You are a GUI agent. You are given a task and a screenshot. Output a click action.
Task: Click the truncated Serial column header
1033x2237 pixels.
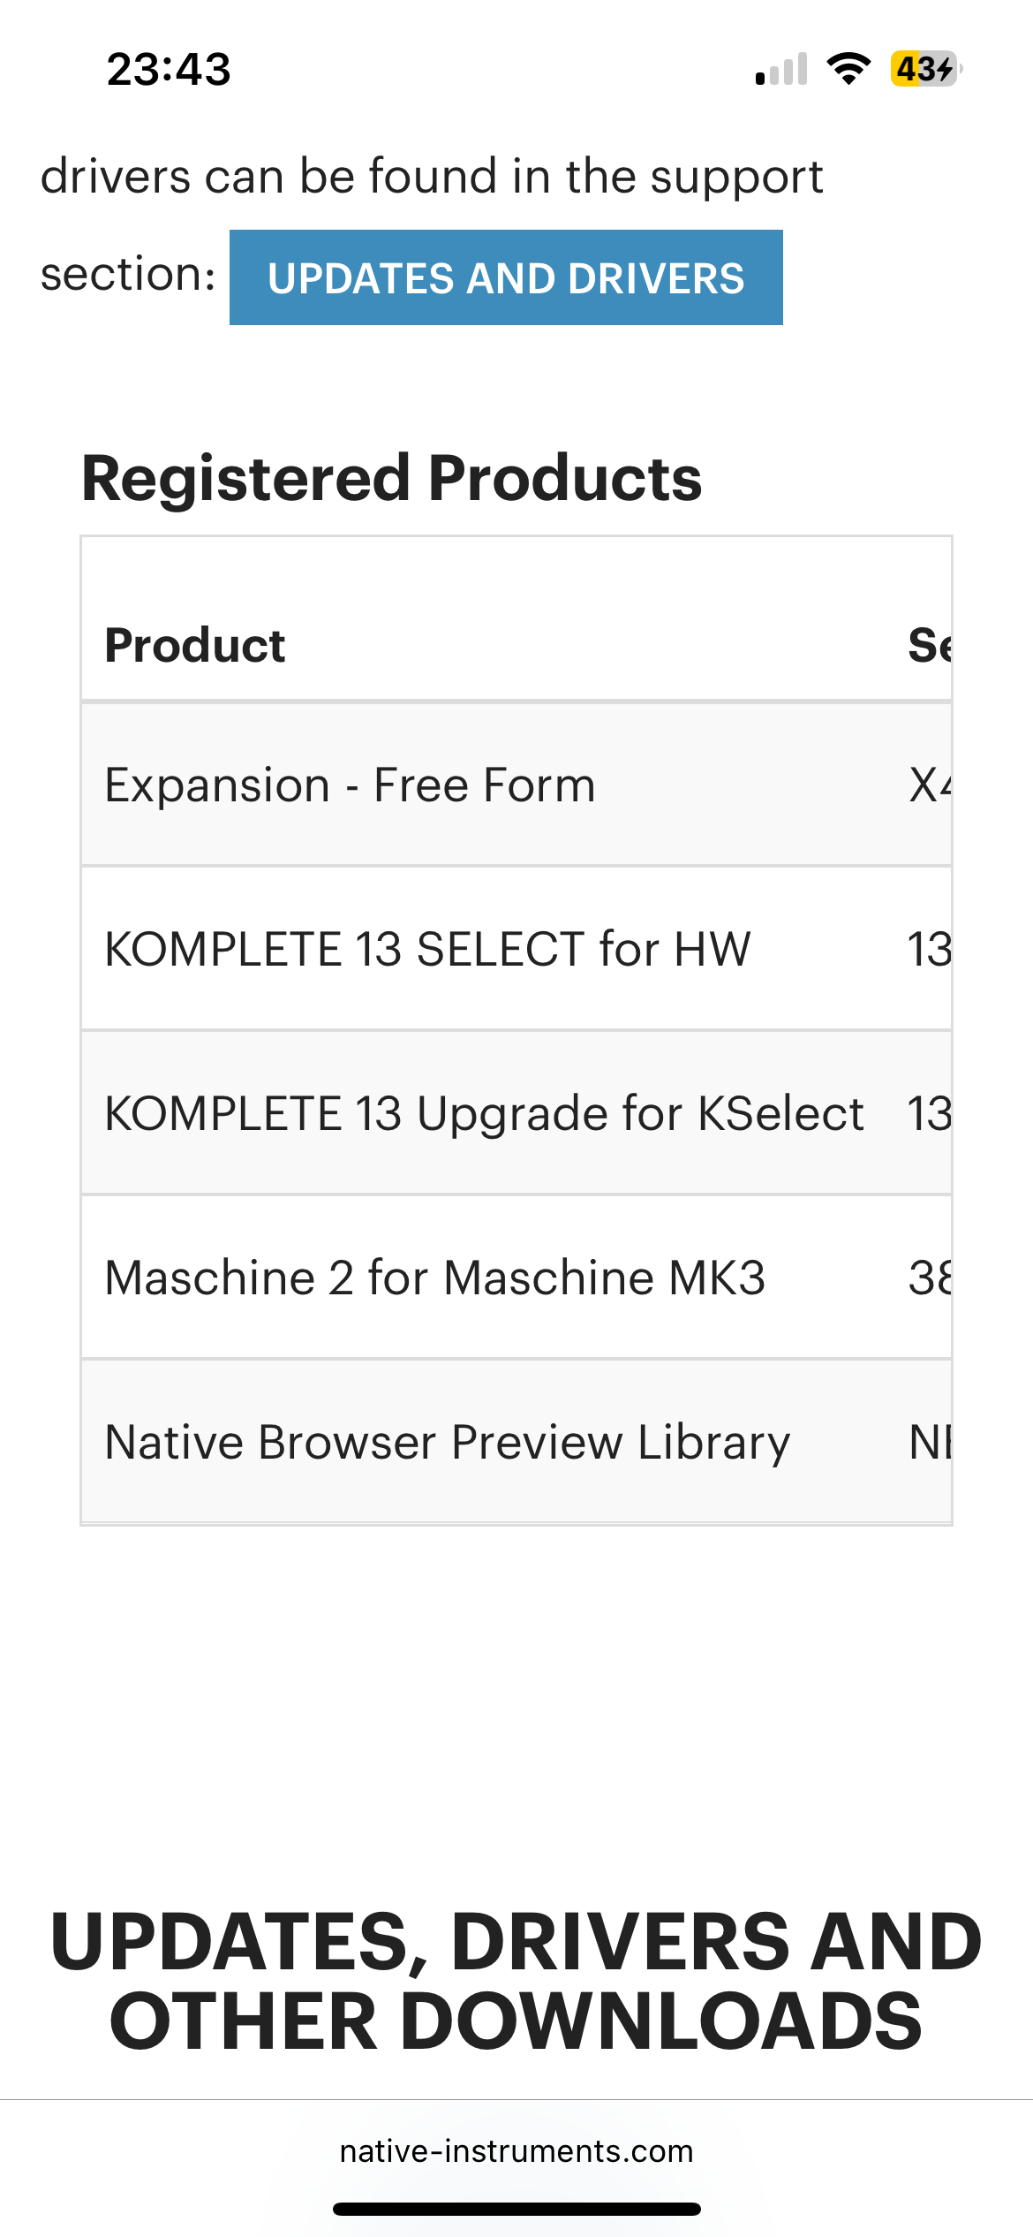930,645
